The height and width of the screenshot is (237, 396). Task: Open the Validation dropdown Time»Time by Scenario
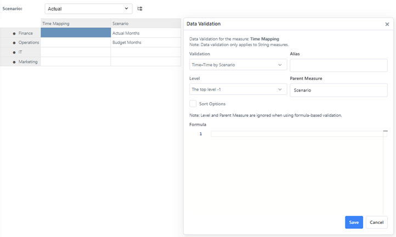pyautogui.click(x=238, y=65)
